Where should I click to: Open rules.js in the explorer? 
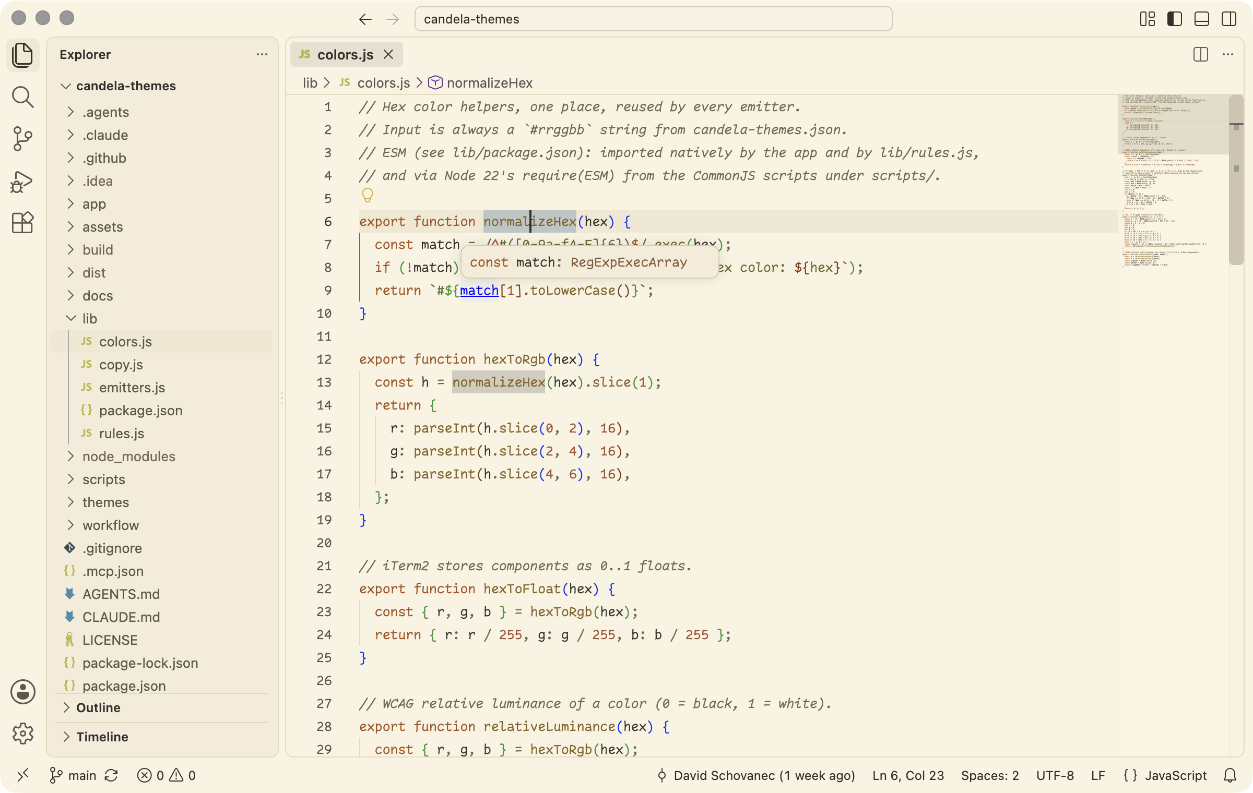pyautogui.click(x=162, y=434)
